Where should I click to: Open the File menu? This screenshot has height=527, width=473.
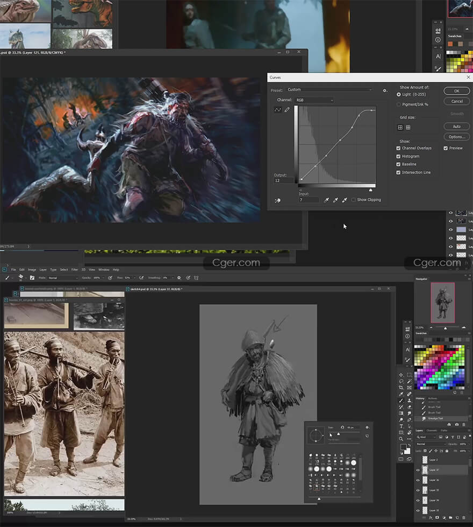tap(13, 270)
